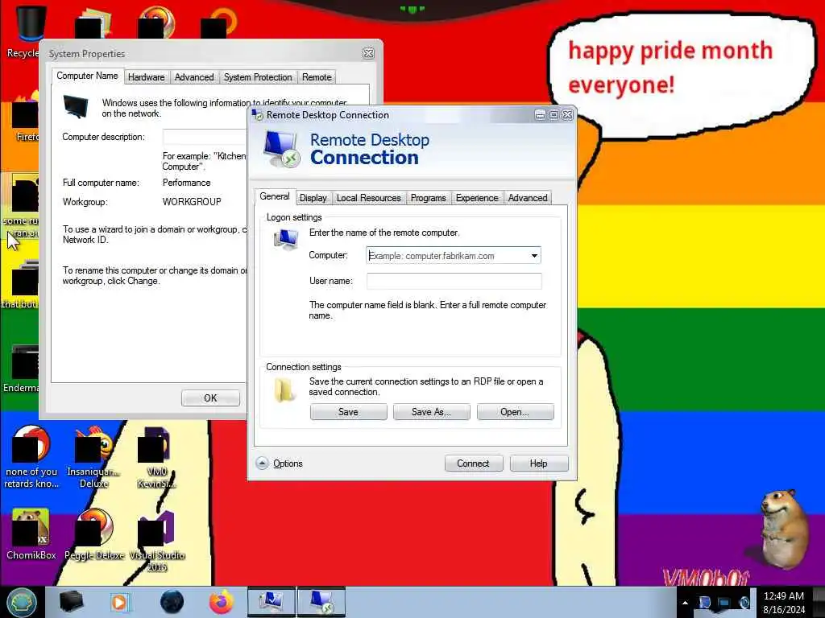
Task: Launch media player from the taskbar
Action: click(120, 602)
